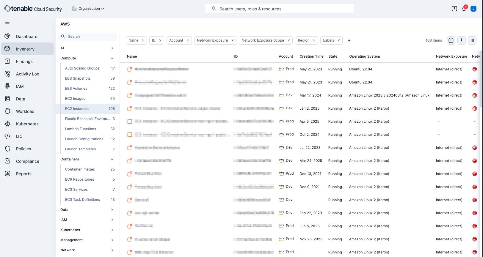
Task: Click the add filter plus icon
Action: [x=349, y=40]
